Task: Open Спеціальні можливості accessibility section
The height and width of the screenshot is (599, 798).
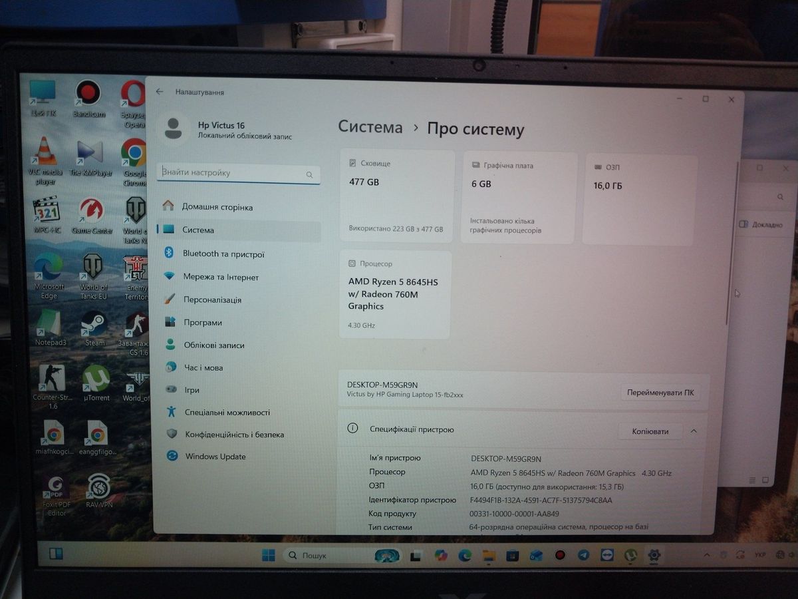Action: pos(227,412)
